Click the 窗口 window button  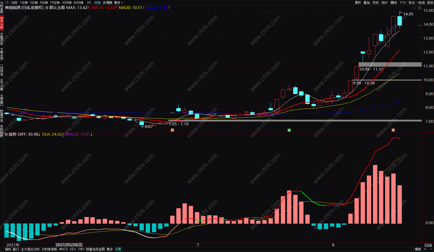pos(16,249)
